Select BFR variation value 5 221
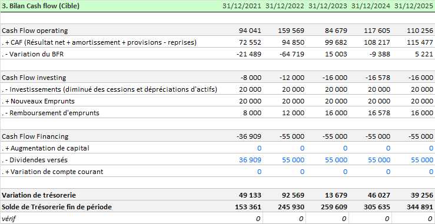 click(x=424, y=54)
